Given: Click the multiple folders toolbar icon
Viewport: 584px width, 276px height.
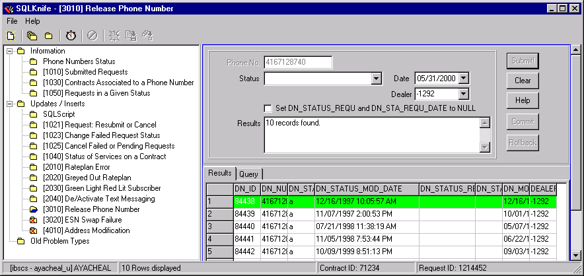Looking at the screenshot, I should [32, 36].
